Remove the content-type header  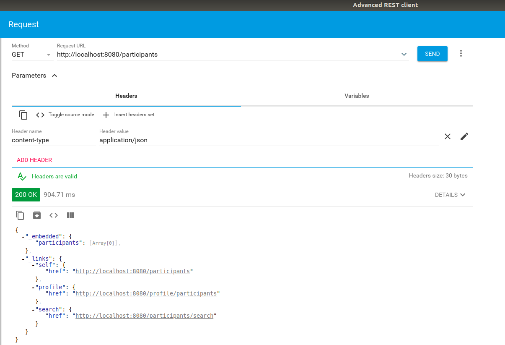(x=448, y=136)
